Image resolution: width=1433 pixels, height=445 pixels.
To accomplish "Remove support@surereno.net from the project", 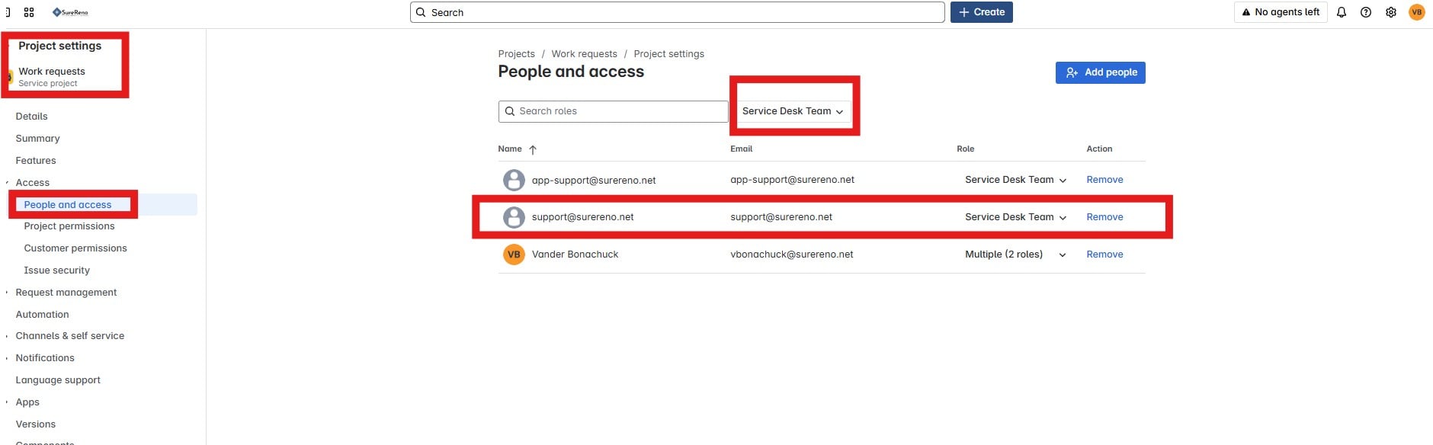I will point(1104,217).
